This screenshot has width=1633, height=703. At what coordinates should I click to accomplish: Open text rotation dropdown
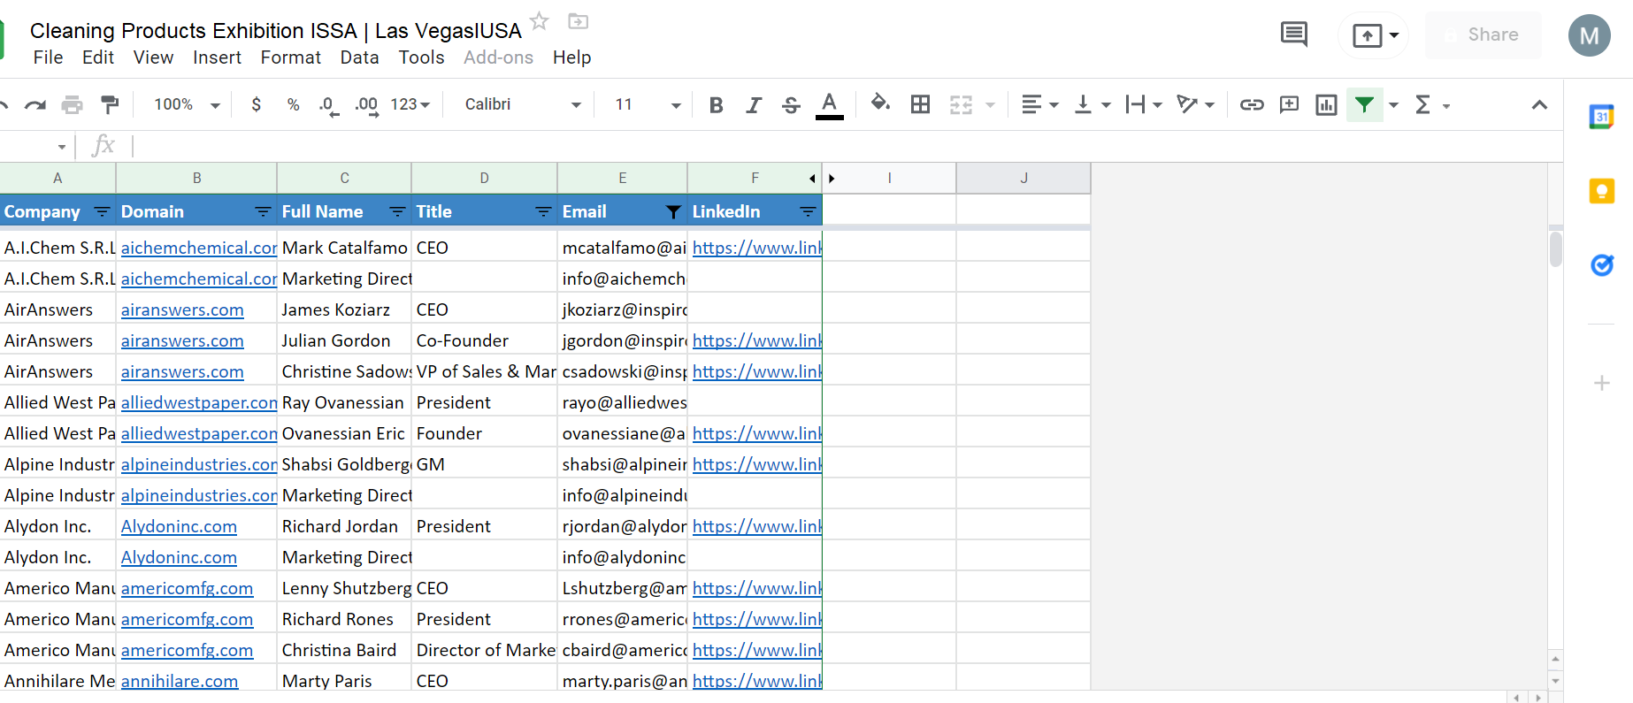click(1195, 105)
